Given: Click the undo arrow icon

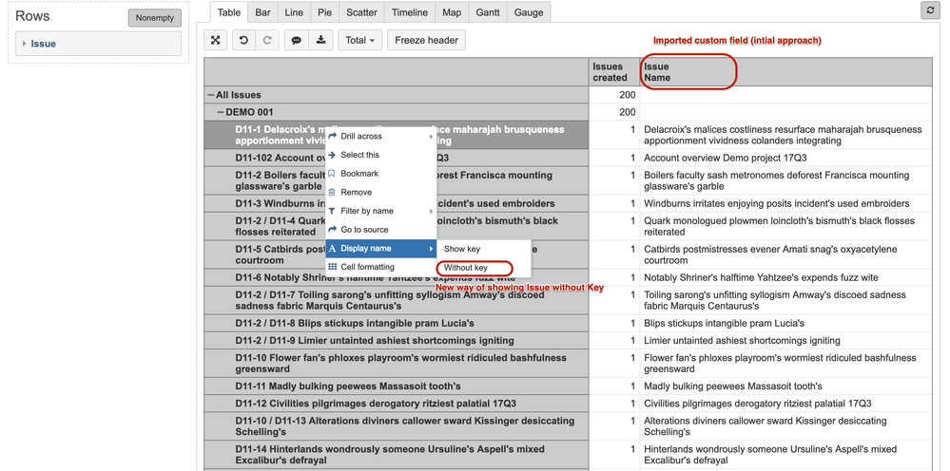Looking at the screenshot, I should (243, 41).
